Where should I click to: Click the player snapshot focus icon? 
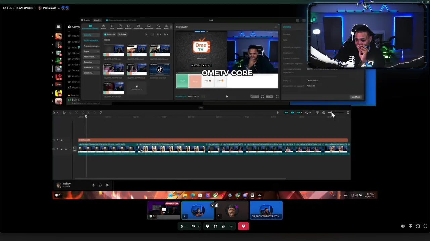(262, 96)
